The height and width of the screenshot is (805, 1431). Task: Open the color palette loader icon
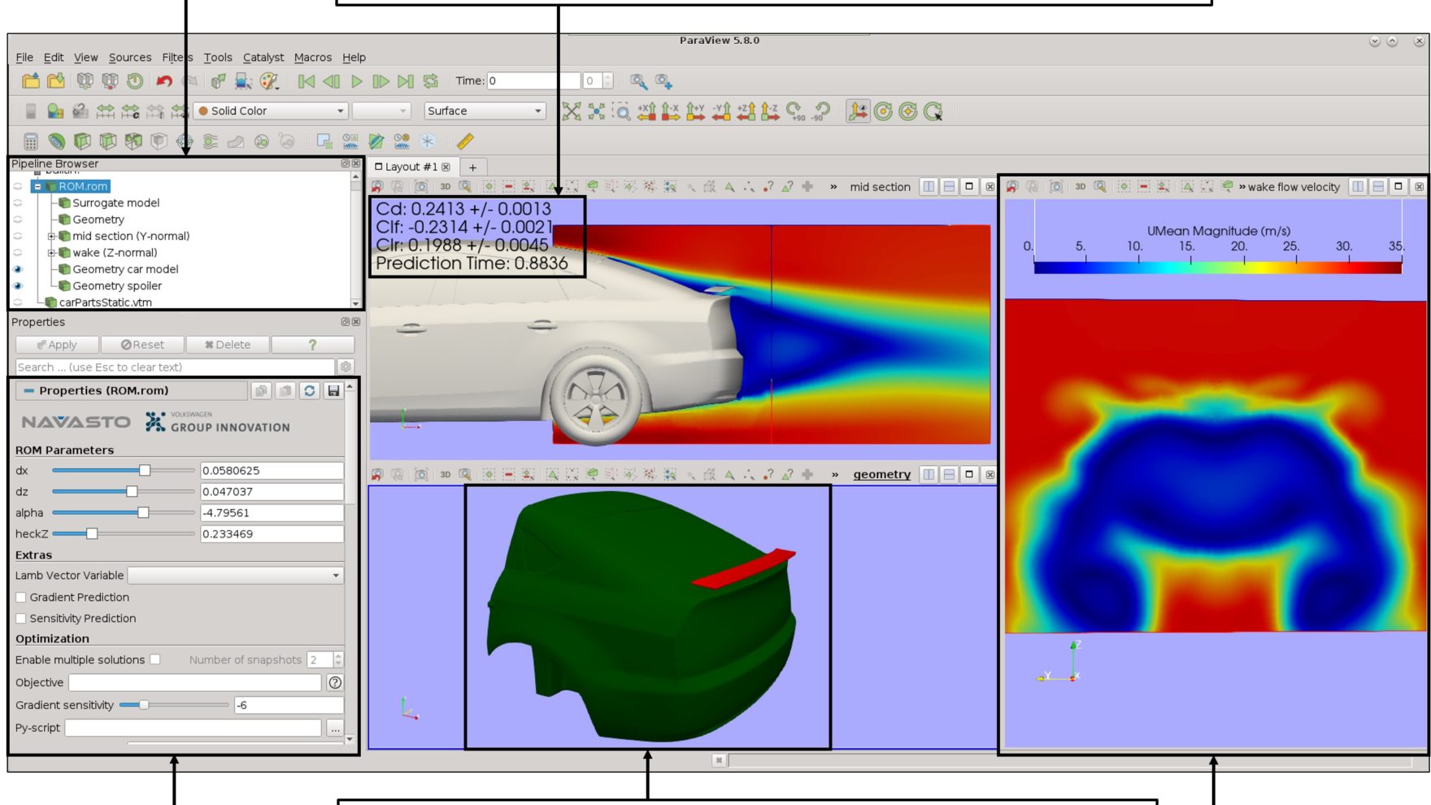point(269,80)
